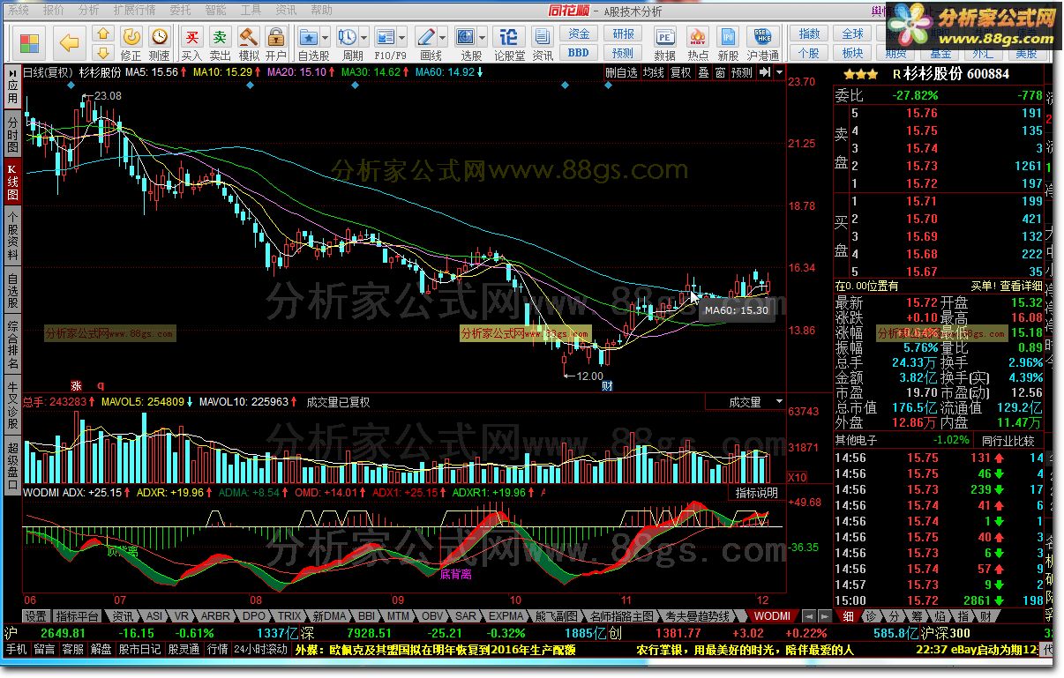Open the 买入 buy icon

191,37
